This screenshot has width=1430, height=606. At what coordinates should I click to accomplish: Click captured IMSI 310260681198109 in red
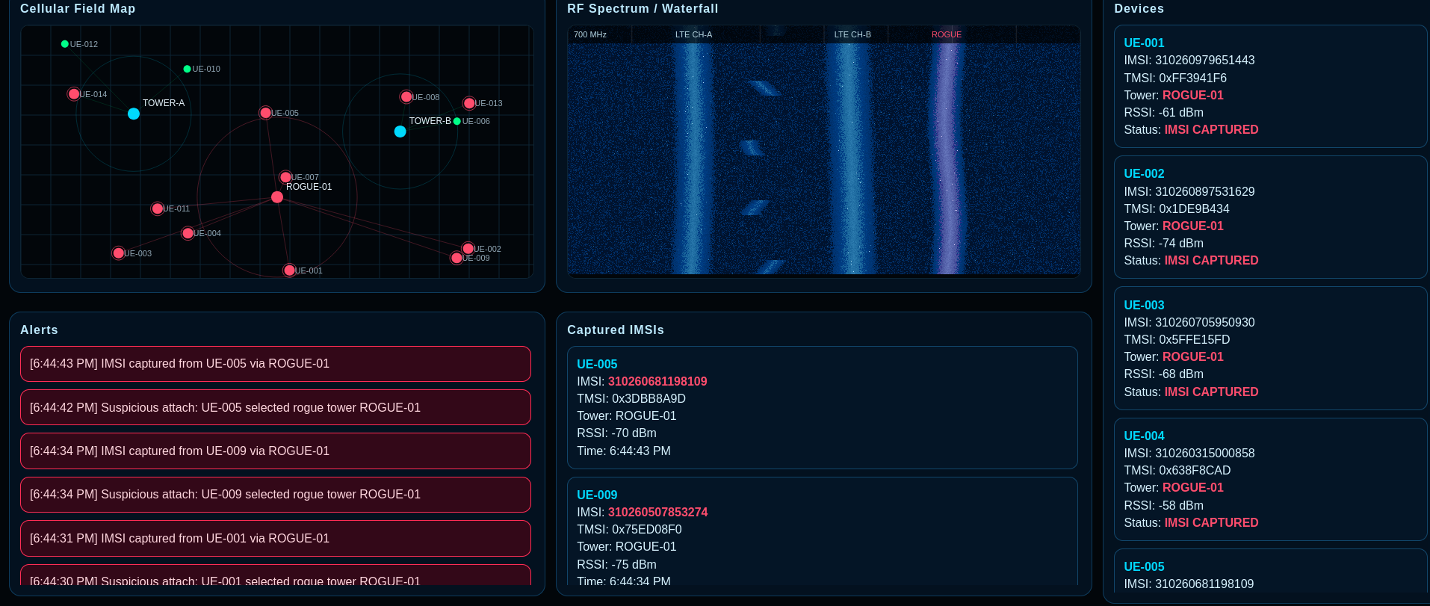[x=657, y=381]
